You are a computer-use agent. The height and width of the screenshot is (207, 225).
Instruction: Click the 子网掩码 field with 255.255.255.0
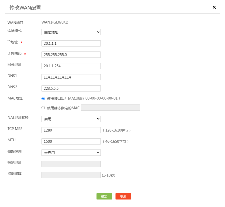point(71,55)
